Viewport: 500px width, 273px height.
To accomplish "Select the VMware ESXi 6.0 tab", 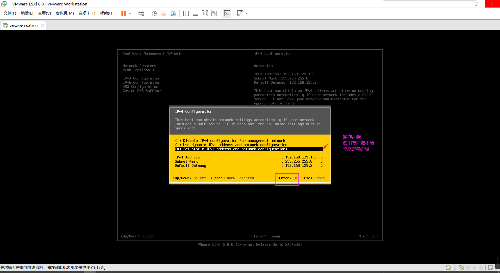I will [x=23, y=26].
